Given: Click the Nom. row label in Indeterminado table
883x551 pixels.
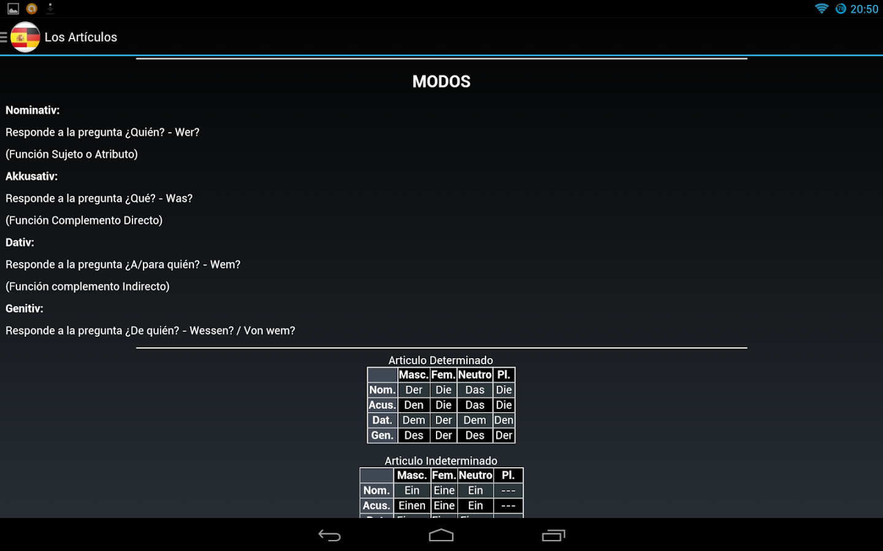Looking at the screenshot, I should 377,490.
